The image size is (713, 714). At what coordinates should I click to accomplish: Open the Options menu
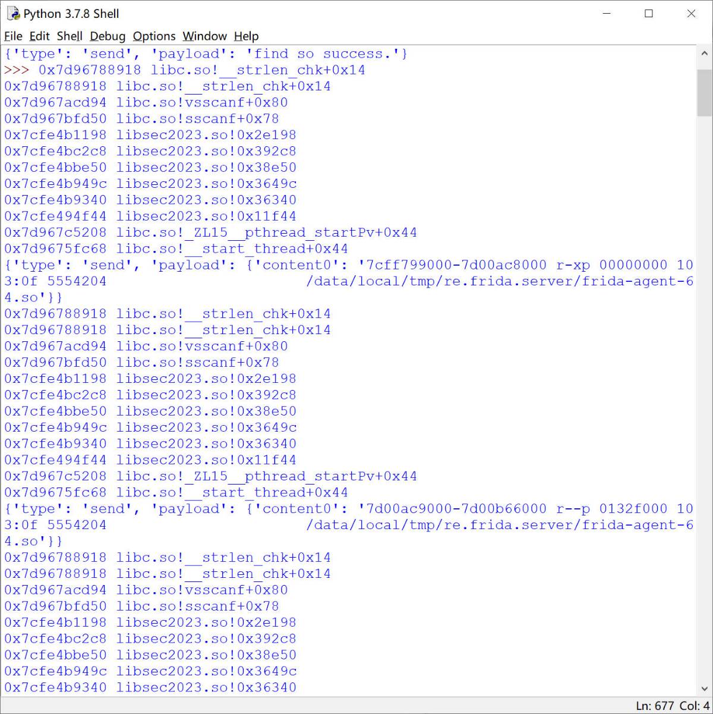tap(154, 36)
